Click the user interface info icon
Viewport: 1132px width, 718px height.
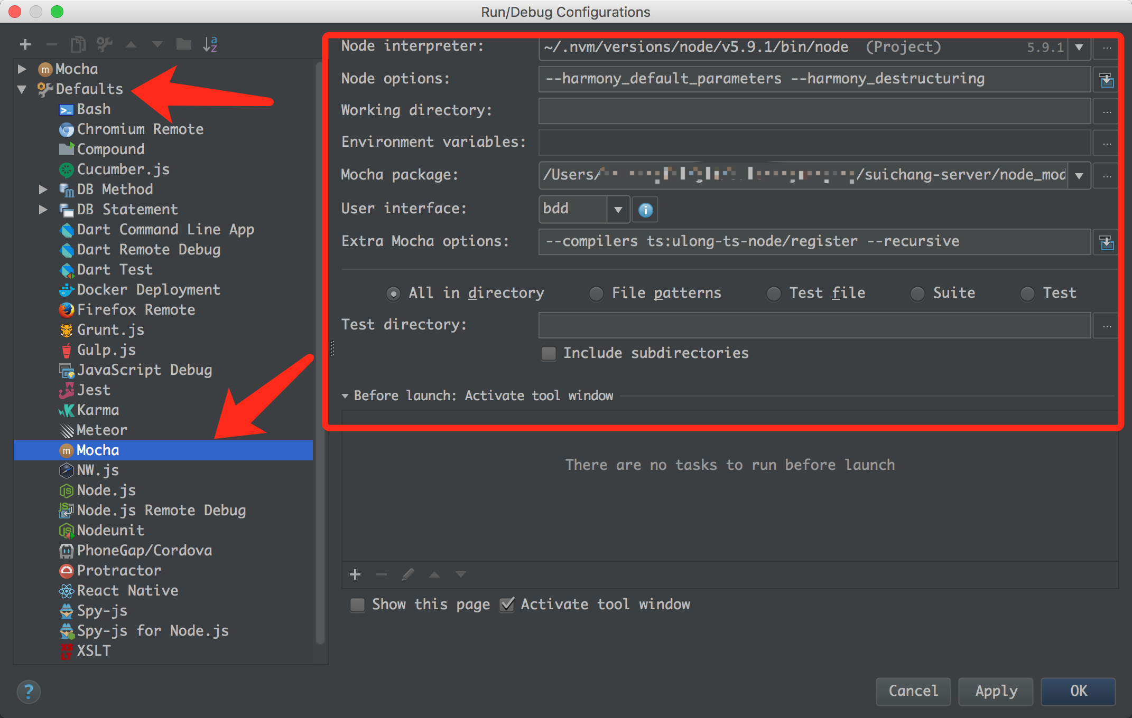click(x=645, y=210)
